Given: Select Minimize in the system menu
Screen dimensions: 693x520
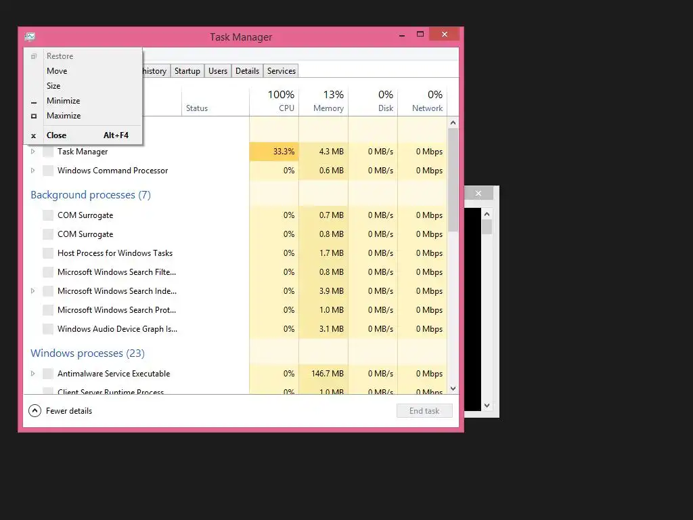Looking at the screenshot, I should 83,101.
